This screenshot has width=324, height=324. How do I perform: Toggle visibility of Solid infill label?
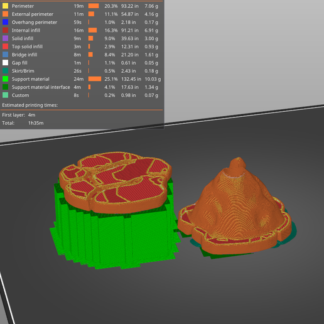click(23, 38)
